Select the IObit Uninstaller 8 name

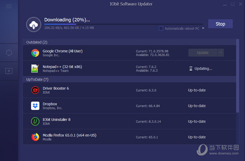(57, 120)
